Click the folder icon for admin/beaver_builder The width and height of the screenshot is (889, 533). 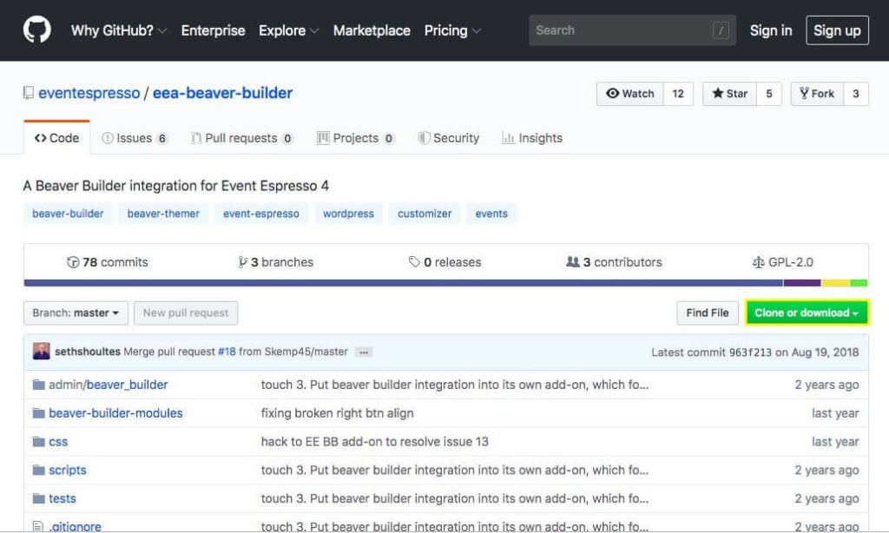[38, 385]
